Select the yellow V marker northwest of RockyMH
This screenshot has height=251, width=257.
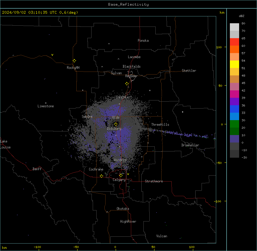click(52, 55)
